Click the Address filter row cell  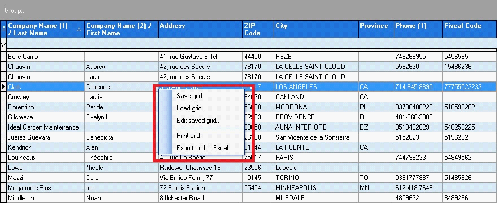click(200, 43)
